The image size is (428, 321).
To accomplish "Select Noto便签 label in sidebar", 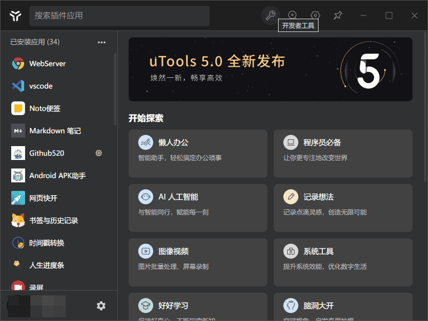I will click(45, 108).
